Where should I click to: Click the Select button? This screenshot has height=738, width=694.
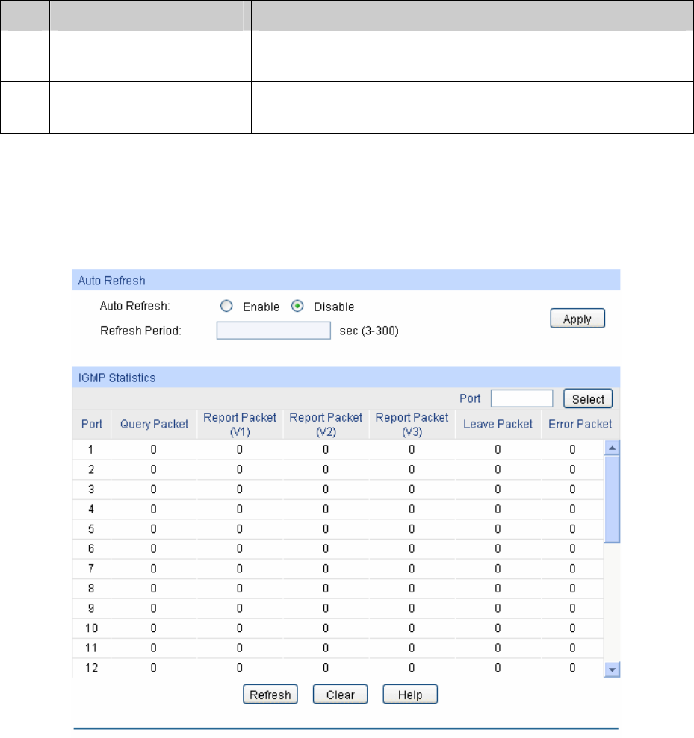point(588,398)
